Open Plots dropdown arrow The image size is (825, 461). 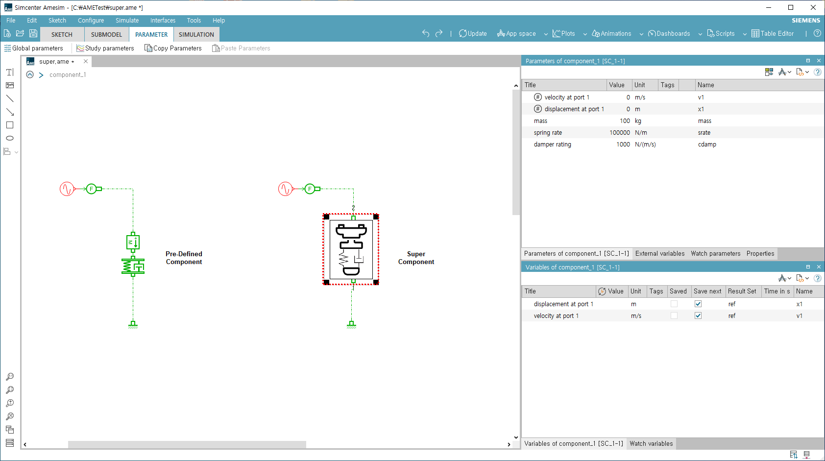coord(585,34)
